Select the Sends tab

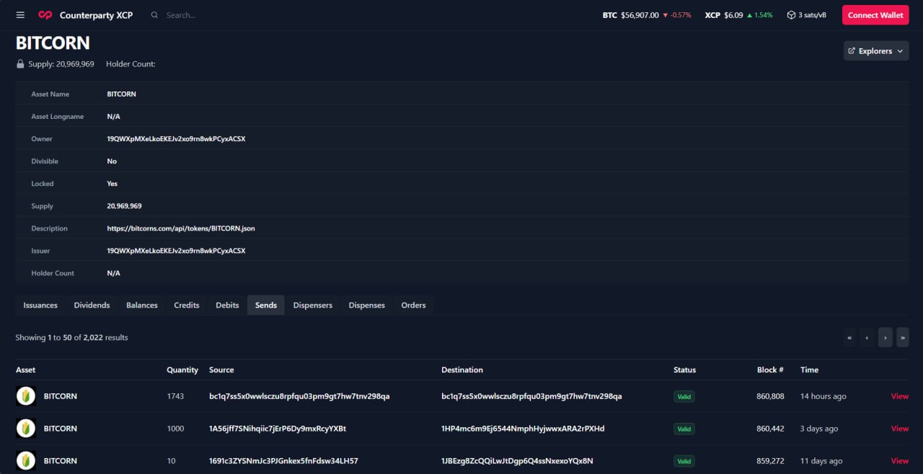(x=266, y=305)
